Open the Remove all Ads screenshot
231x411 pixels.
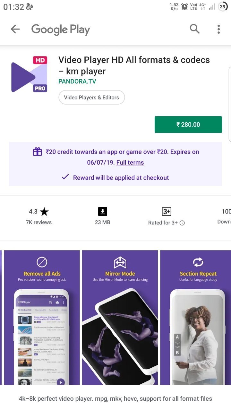point(42,318)
